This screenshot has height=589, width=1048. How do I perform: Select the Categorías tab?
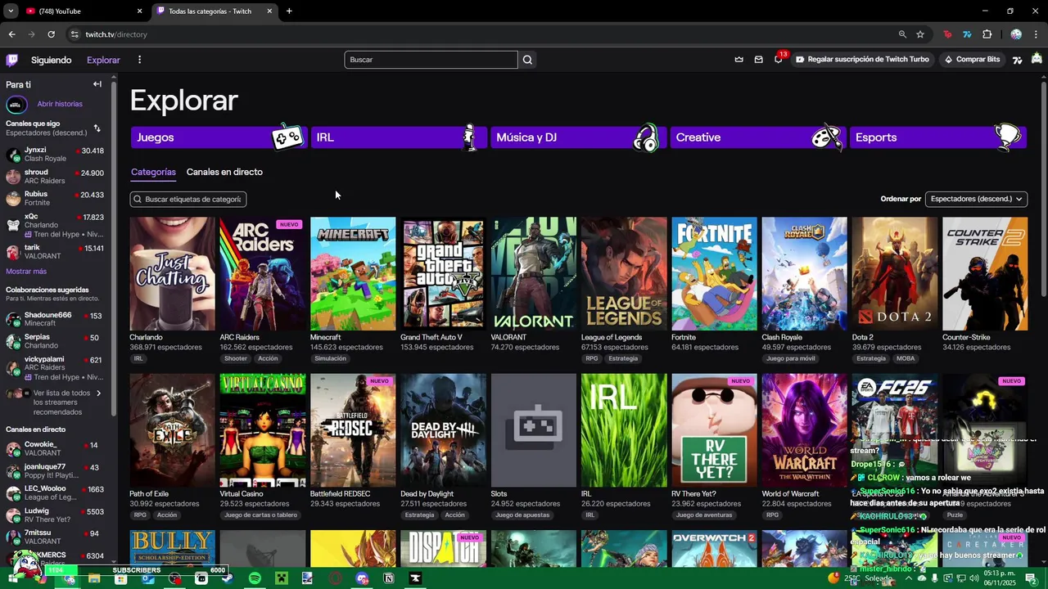153,172
